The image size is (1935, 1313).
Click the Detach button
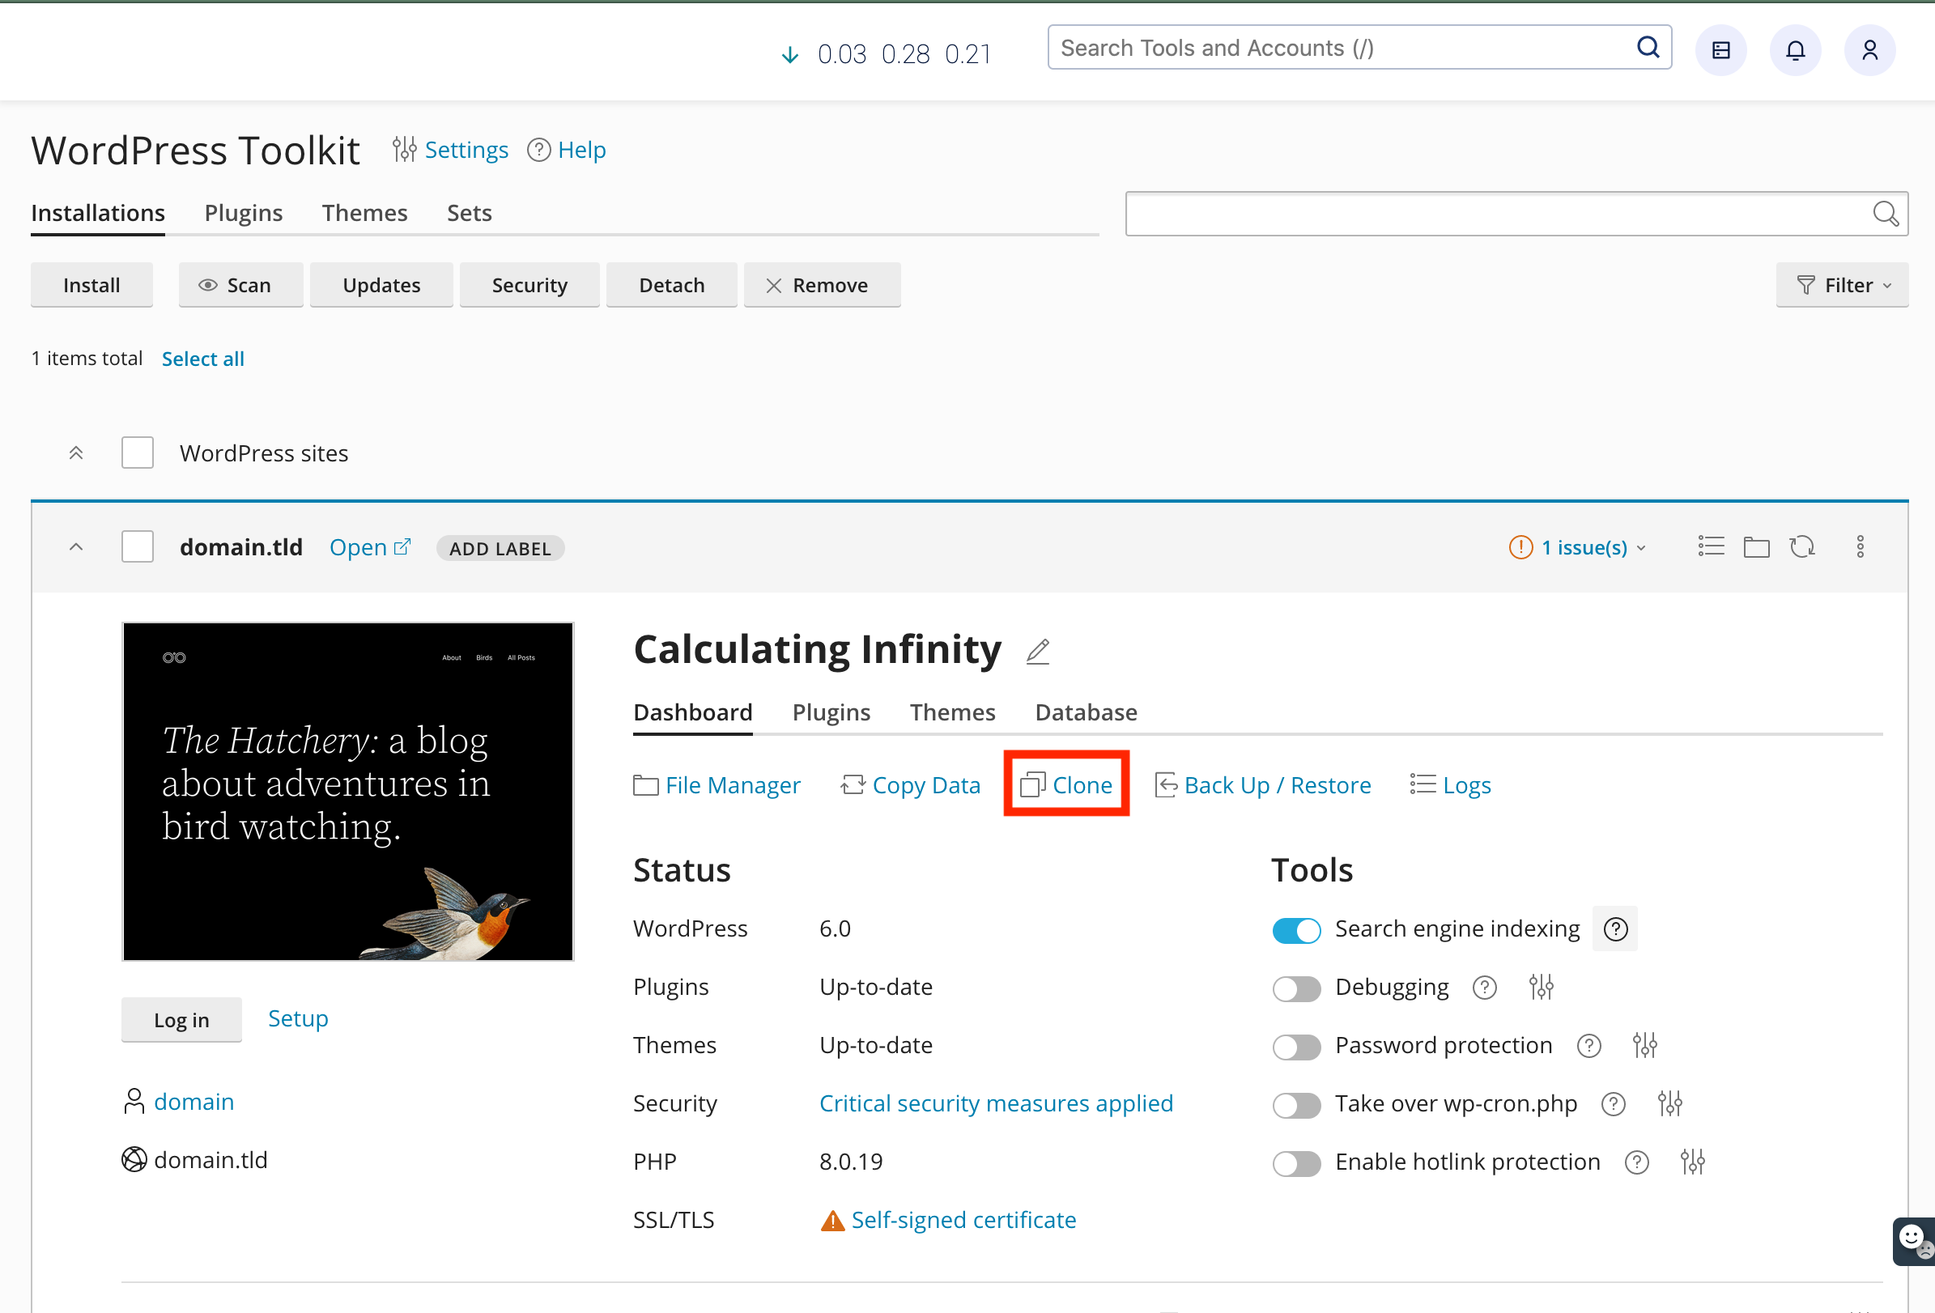[x=671, y=285]
